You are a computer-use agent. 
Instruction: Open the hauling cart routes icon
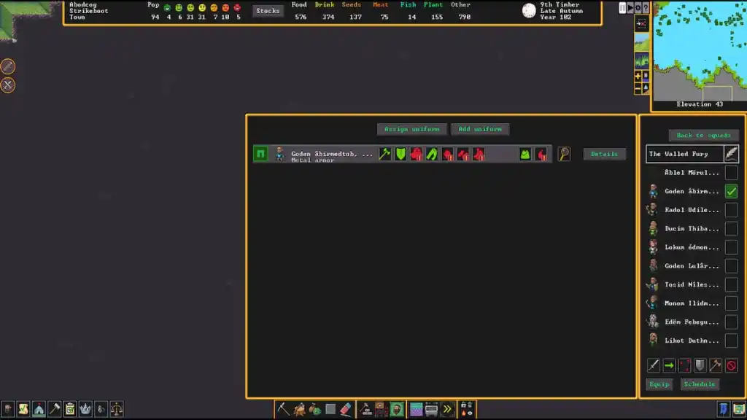[x=432, y=409]
